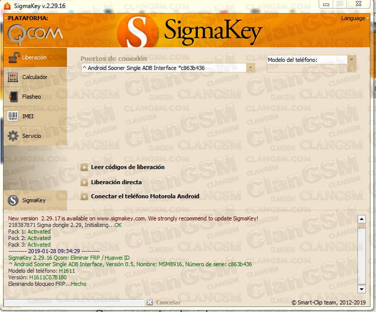Click arrow icon beside Conectar el teléfono Motorola
The image size is (376, 312).
pyautogui.click(x=84, y=196)
